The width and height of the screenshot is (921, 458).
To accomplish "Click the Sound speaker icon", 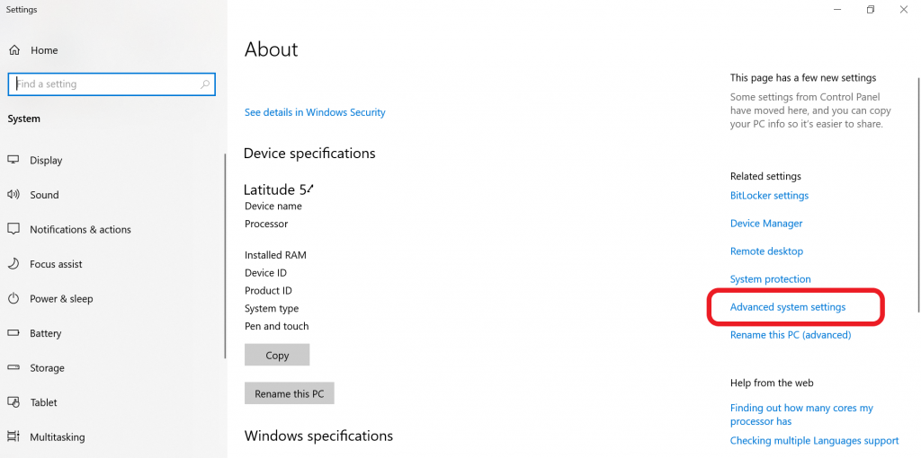I will click(13, 195).
